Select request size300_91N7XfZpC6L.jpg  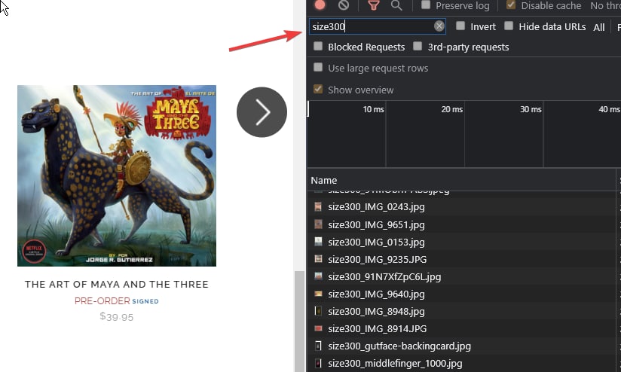tap(461, 276)
